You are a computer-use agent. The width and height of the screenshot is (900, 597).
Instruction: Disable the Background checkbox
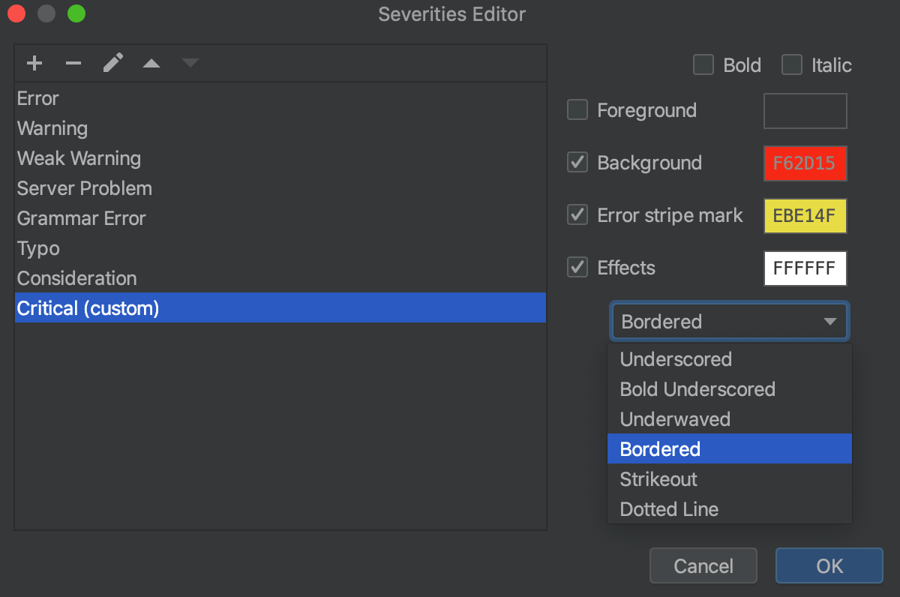click(577, 162)
